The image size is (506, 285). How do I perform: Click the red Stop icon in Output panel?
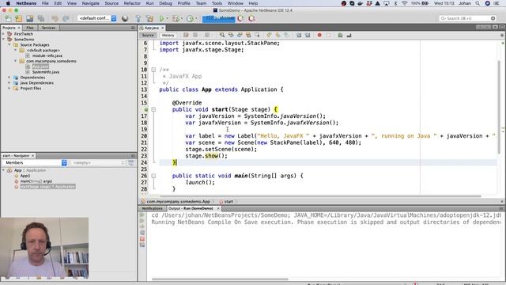[142, 239]
